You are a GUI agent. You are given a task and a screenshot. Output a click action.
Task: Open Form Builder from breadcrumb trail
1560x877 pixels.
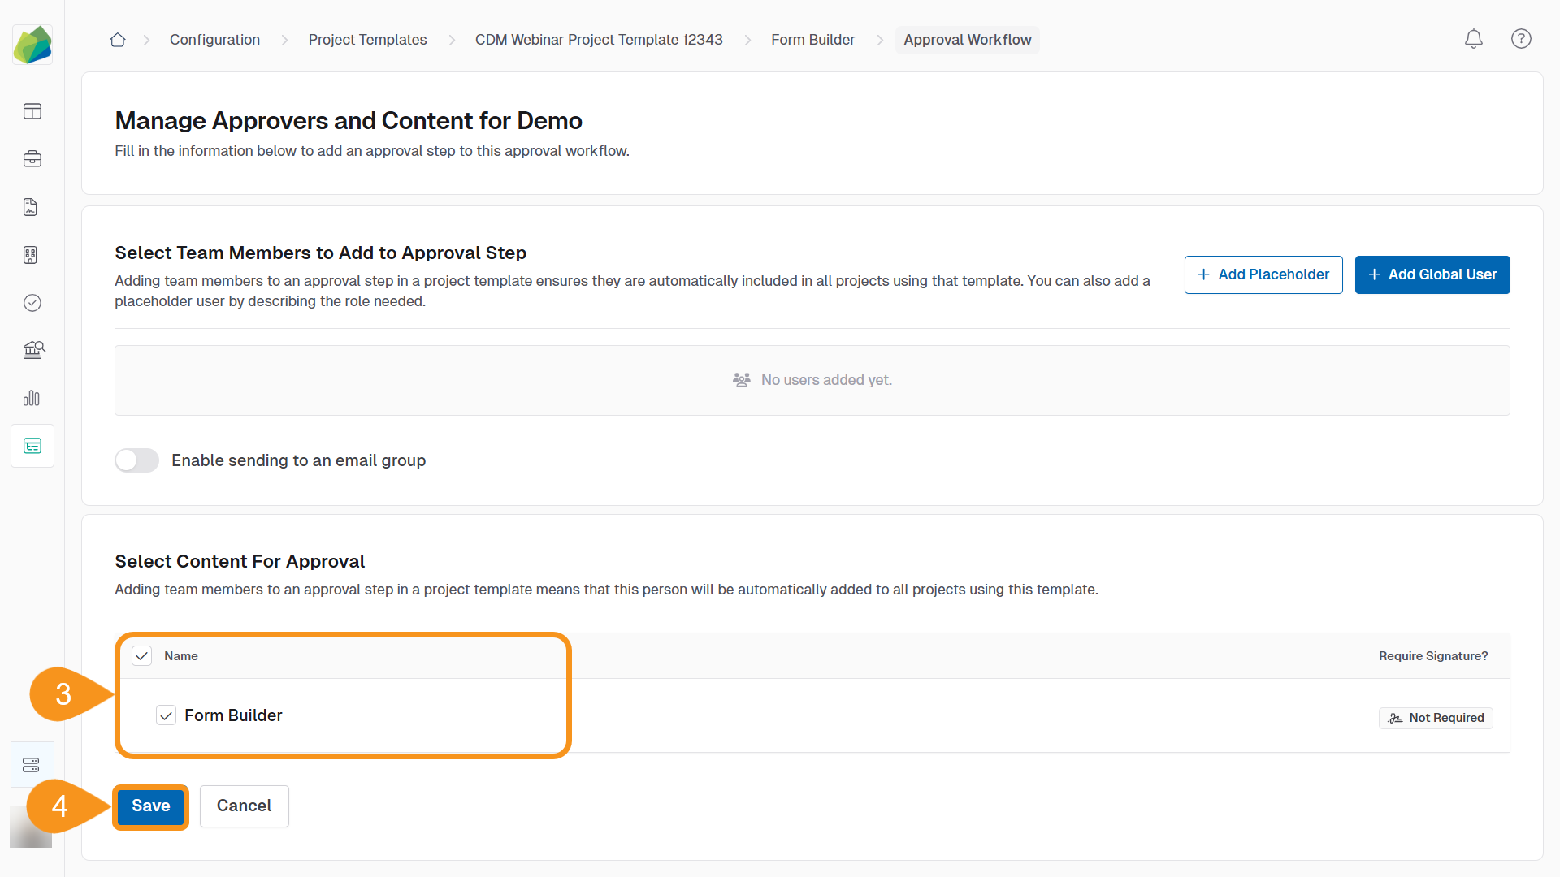coord(812,39)
